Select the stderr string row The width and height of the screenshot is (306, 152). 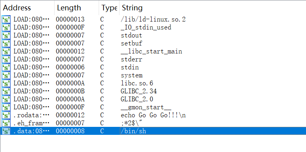[x=153, y=59]
